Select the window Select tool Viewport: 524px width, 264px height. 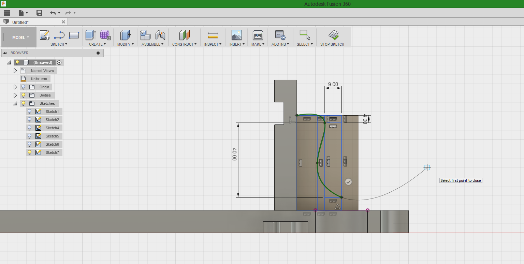pyautogui.click(x=305, y=35)
